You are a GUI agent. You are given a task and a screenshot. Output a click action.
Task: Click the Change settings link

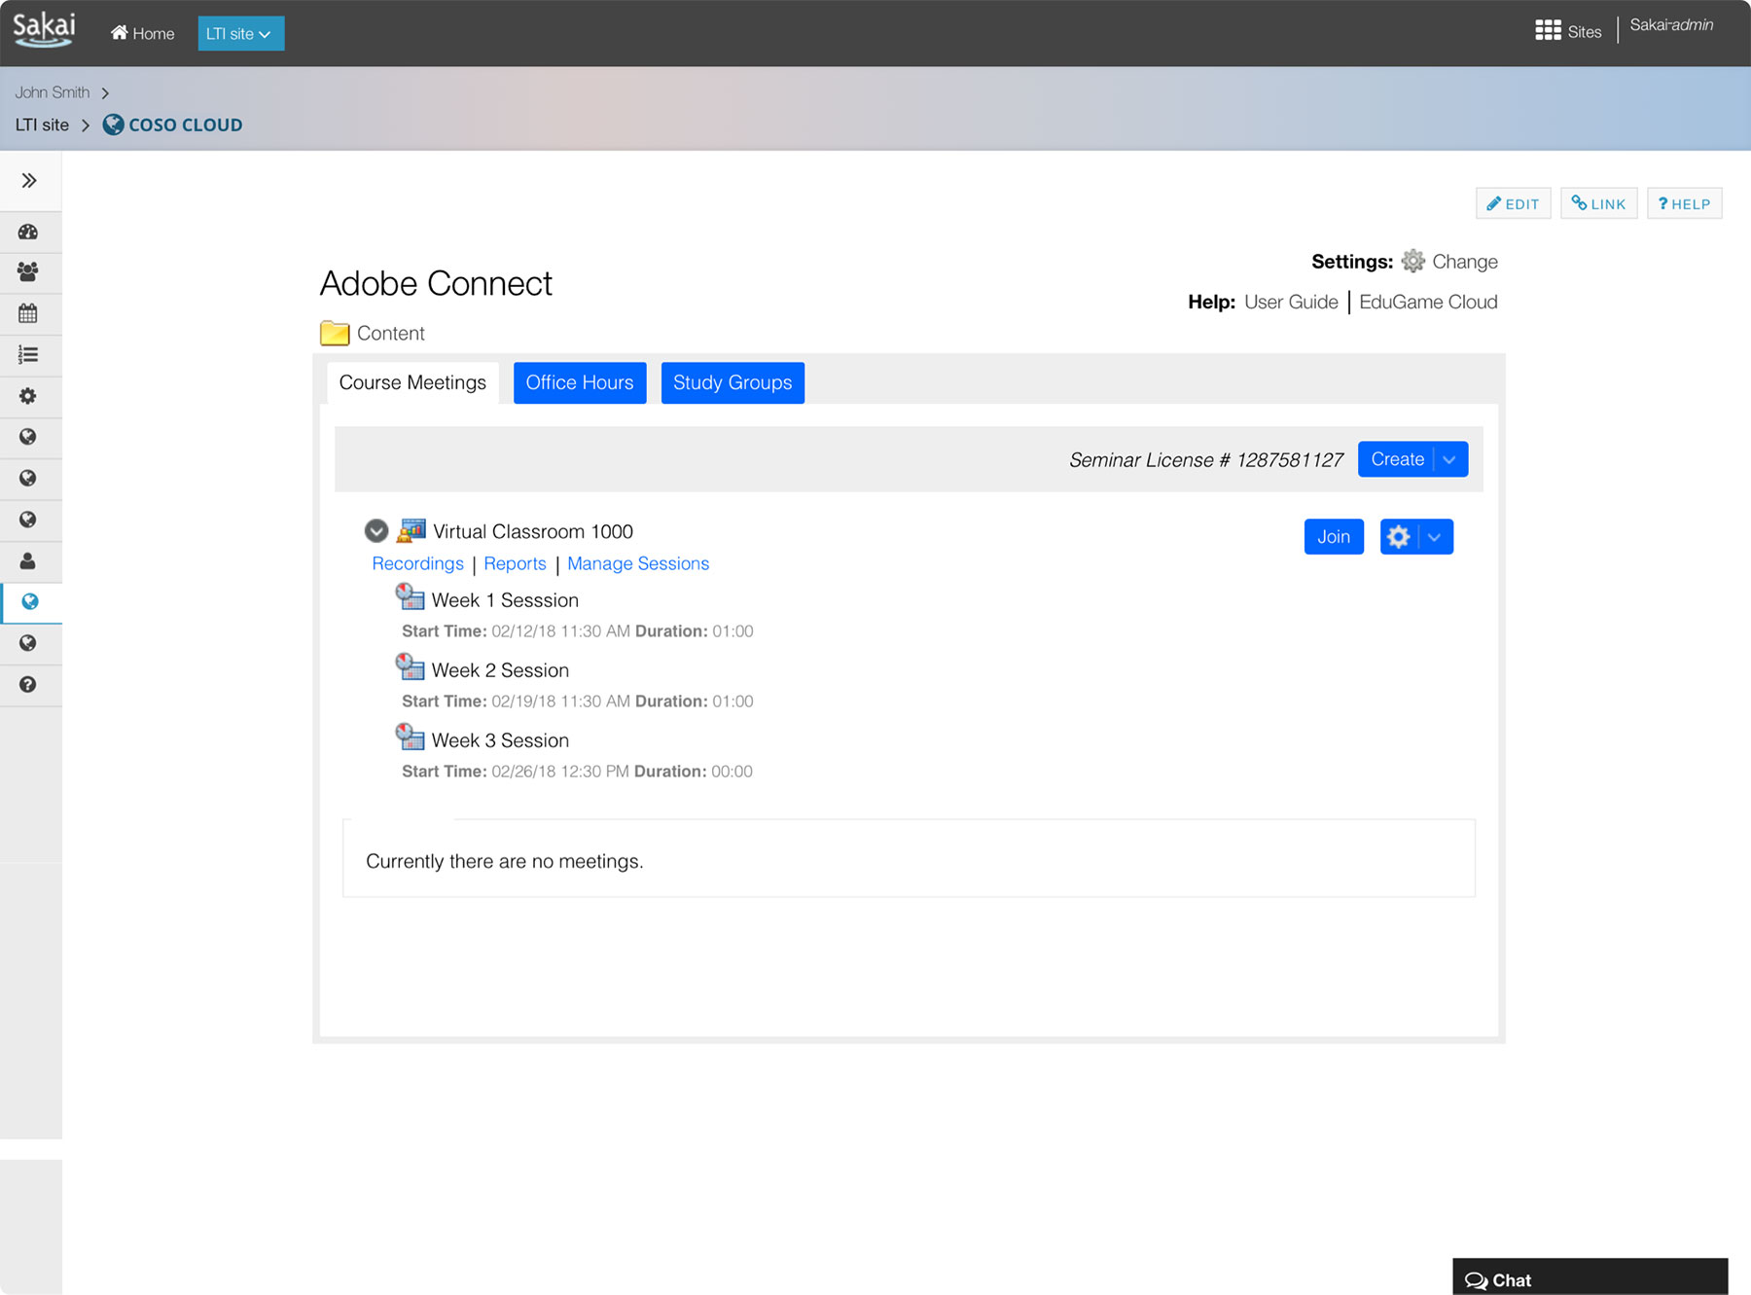(x=1464, y=262)
